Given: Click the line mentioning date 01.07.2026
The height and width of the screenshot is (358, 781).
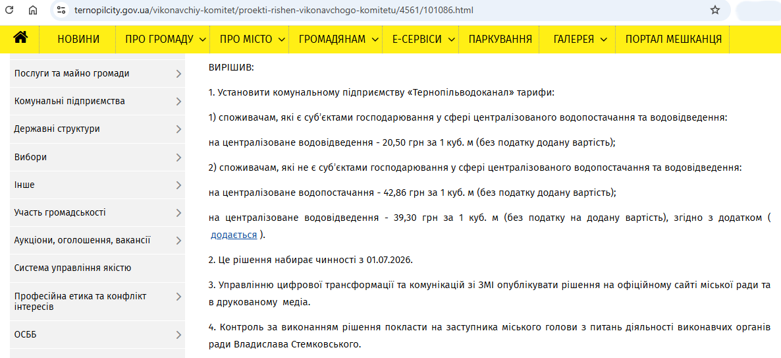Looking at the screenshot, I should 311,260.
